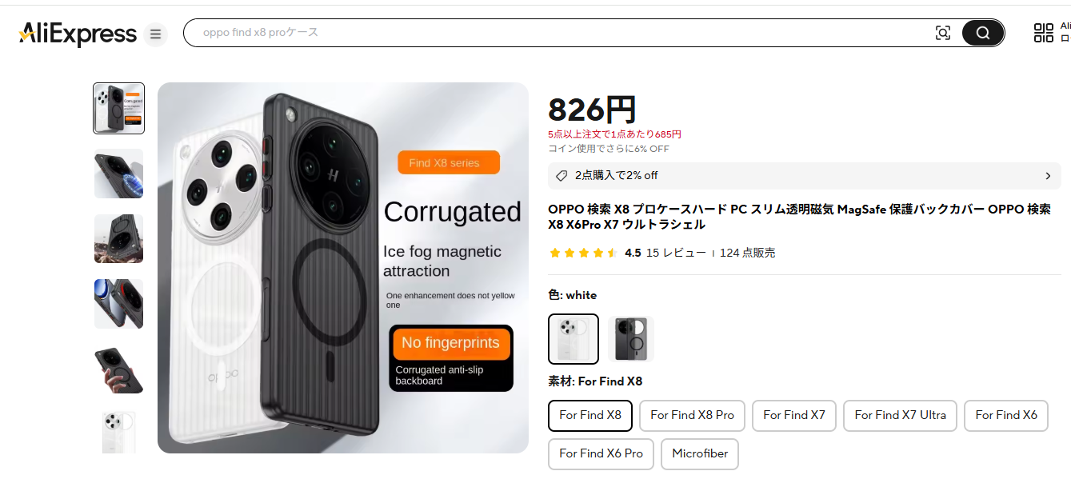Choose the For Find X6 Pro option

[601, 454]
